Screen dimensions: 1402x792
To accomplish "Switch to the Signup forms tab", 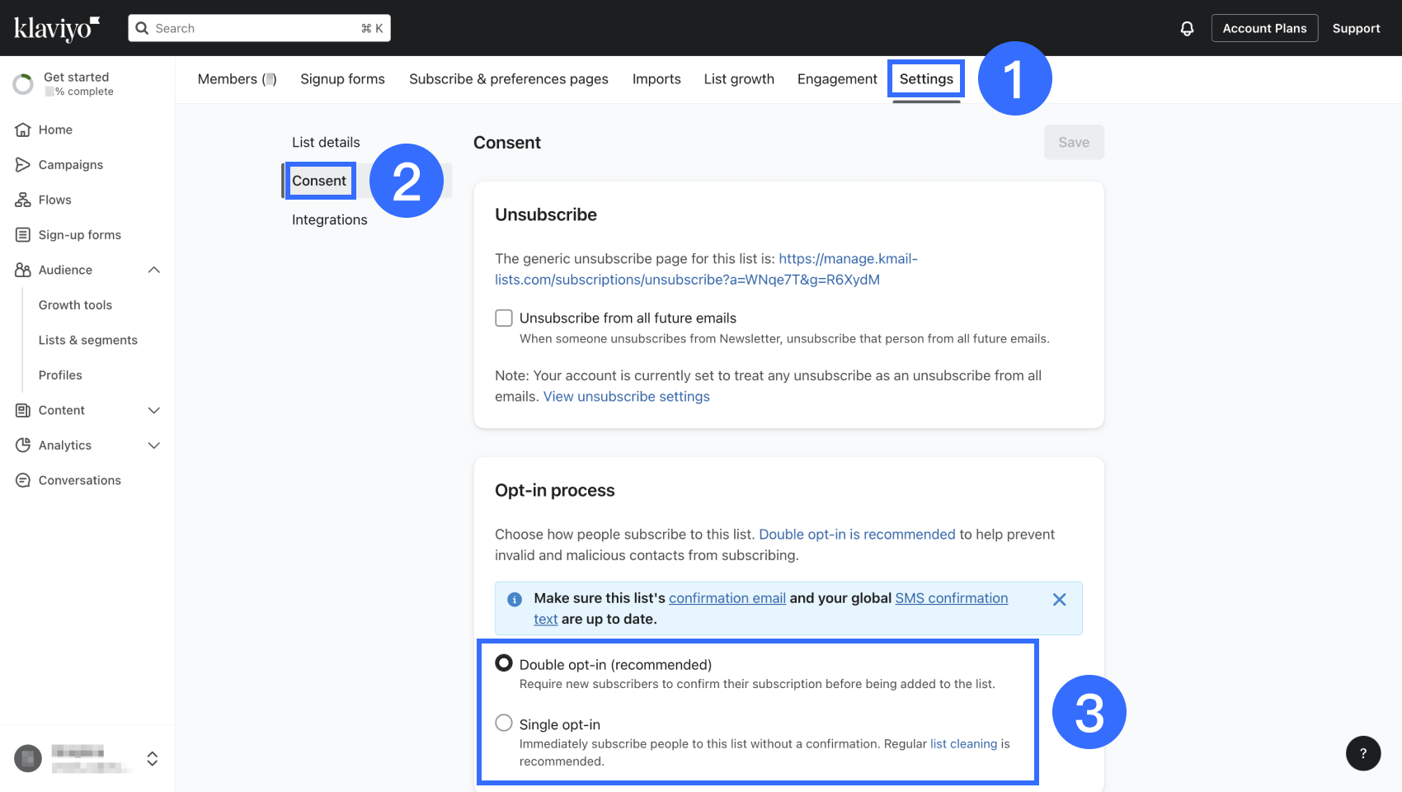I will click(x=342, y=79).
